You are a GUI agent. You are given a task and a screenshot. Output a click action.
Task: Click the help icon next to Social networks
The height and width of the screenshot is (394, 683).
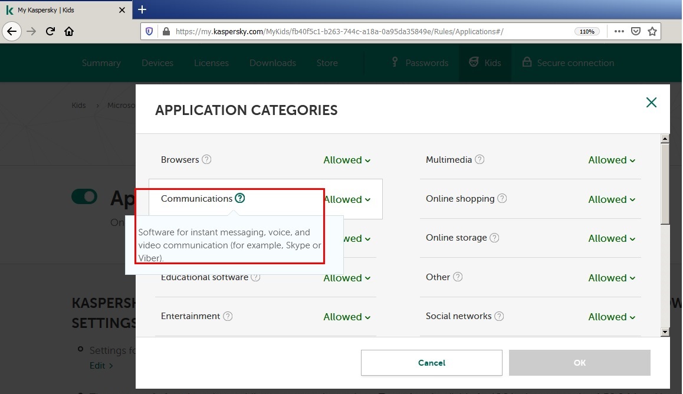coord(499,316)
